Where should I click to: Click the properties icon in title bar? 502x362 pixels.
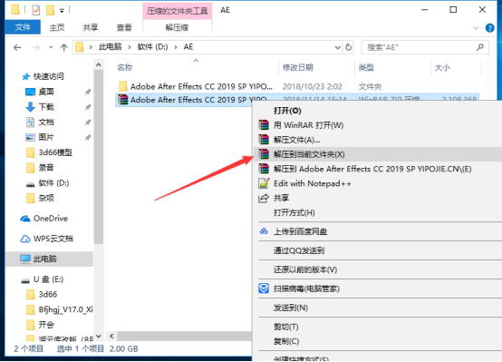36,10
